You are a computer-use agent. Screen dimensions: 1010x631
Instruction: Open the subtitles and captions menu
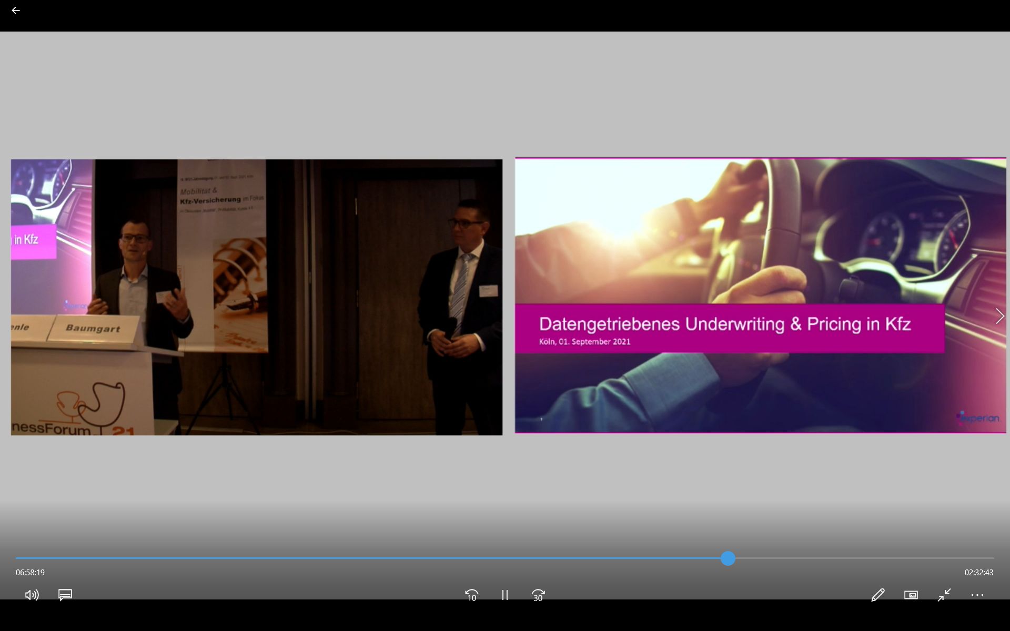[x=65, y=595]
